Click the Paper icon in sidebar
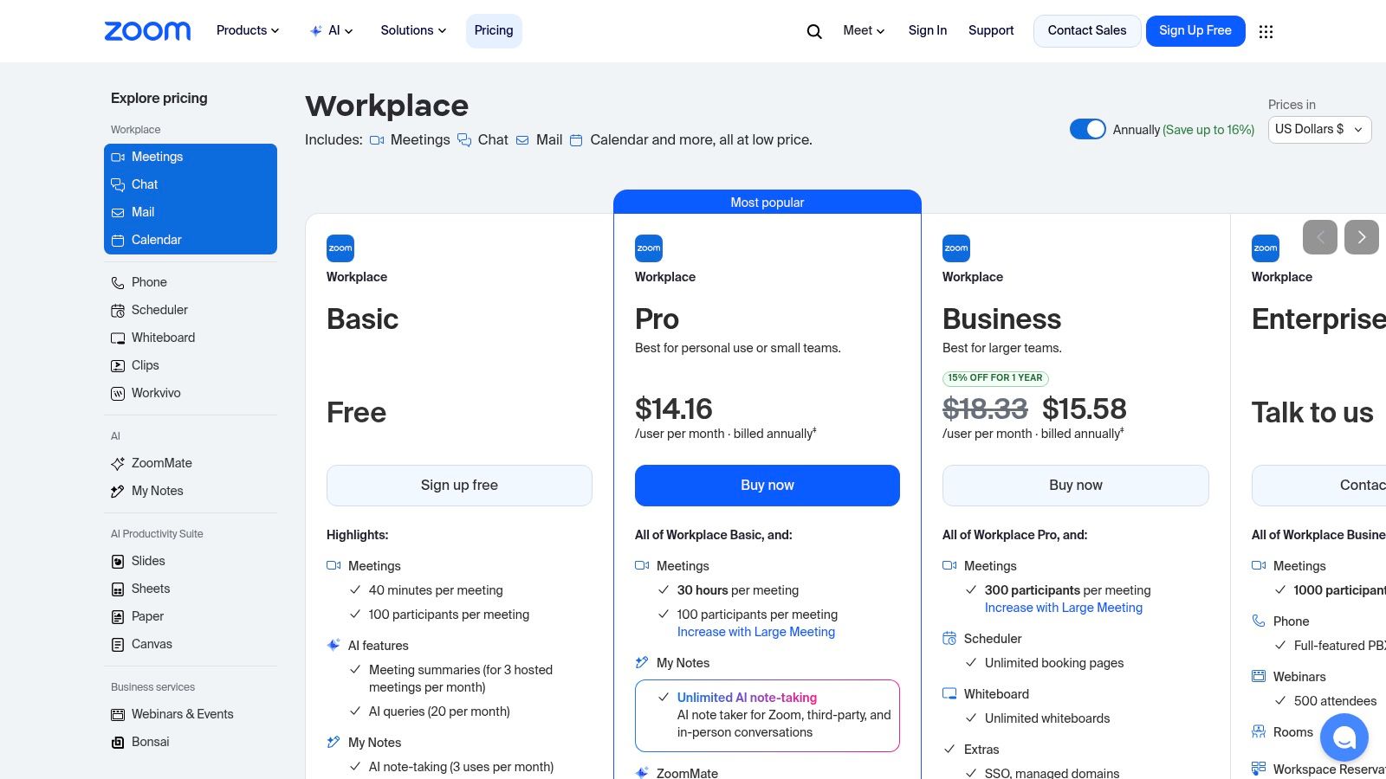 tap(118, 616)
